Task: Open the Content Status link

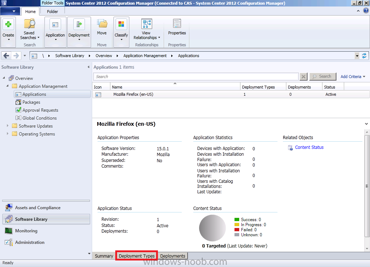Action: click(x=309, y=147)
